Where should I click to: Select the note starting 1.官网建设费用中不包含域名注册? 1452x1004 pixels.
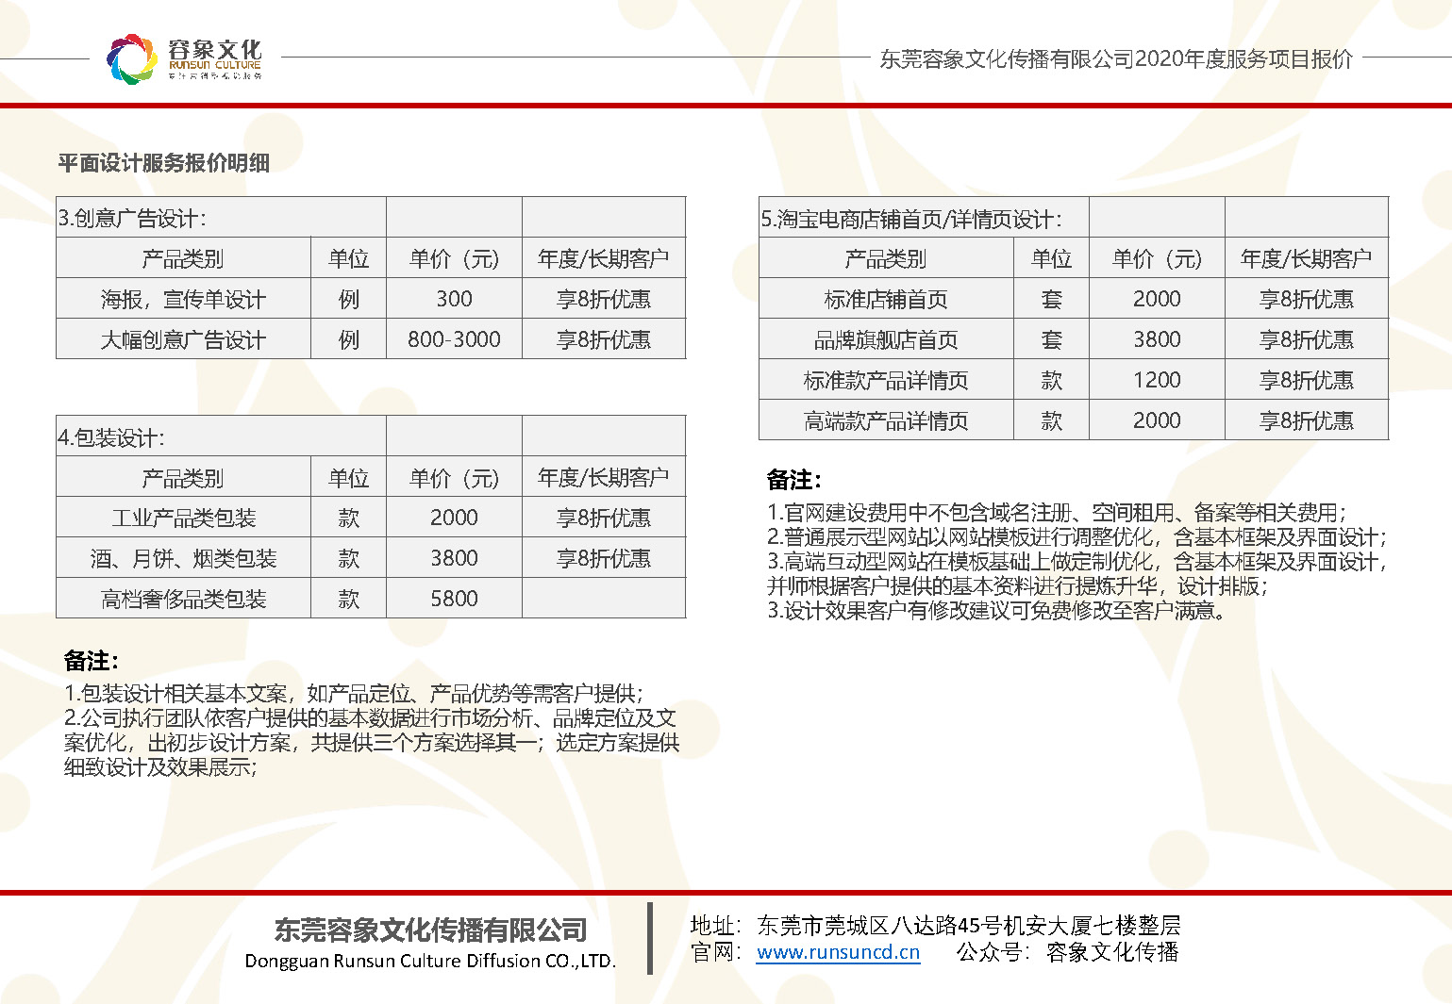coord(1057,513)
